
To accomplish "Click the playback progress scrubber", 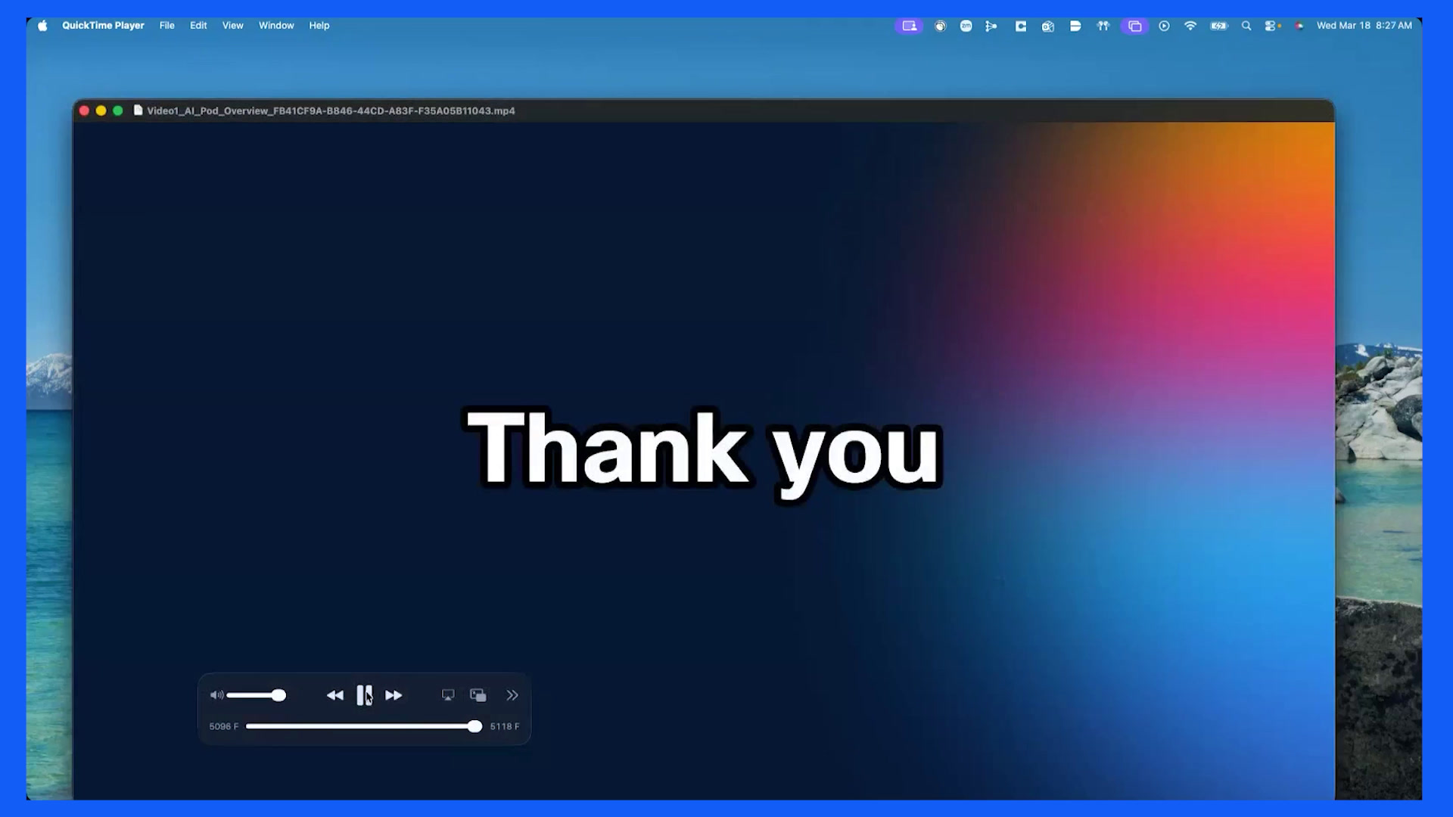I will pos(474,726).
